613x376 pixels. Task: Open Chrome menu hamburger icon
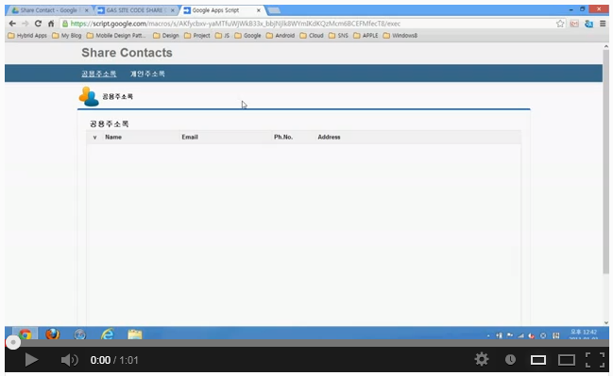tap(603, 24)
